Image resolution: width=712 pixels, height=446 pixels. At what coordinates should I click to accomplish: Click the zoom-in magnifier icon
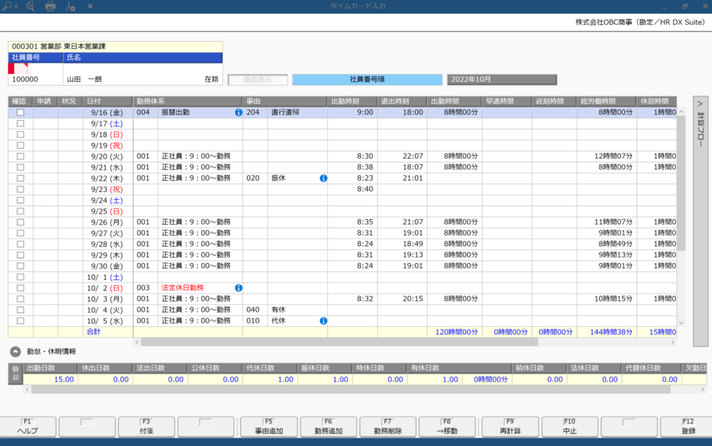point(10,6)
